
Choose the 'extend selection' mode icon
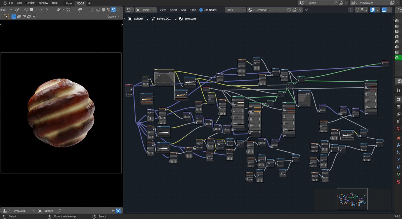(x=19, y=16)
